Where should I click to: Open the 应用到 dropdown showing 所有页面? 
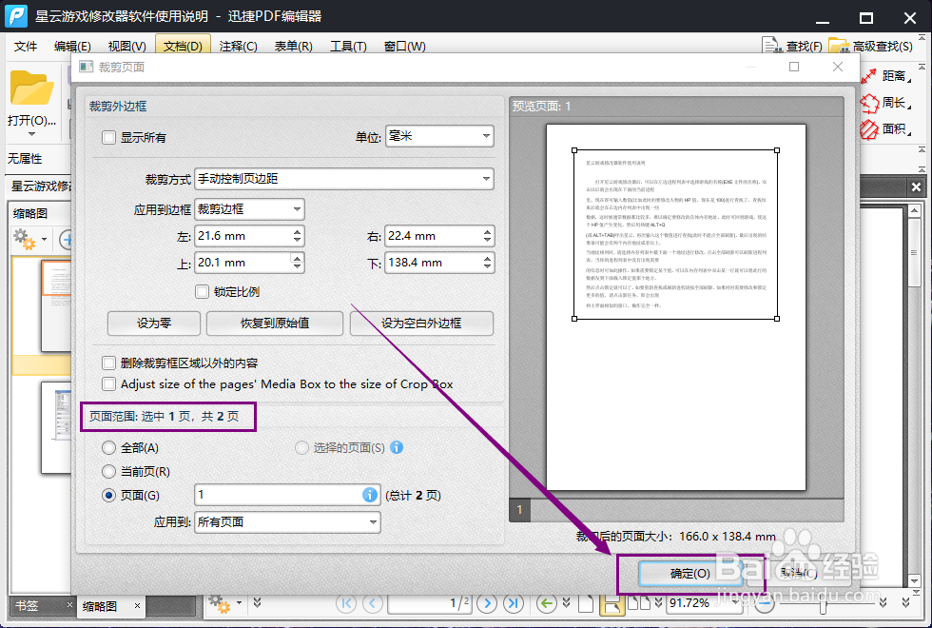coord(287,521)
